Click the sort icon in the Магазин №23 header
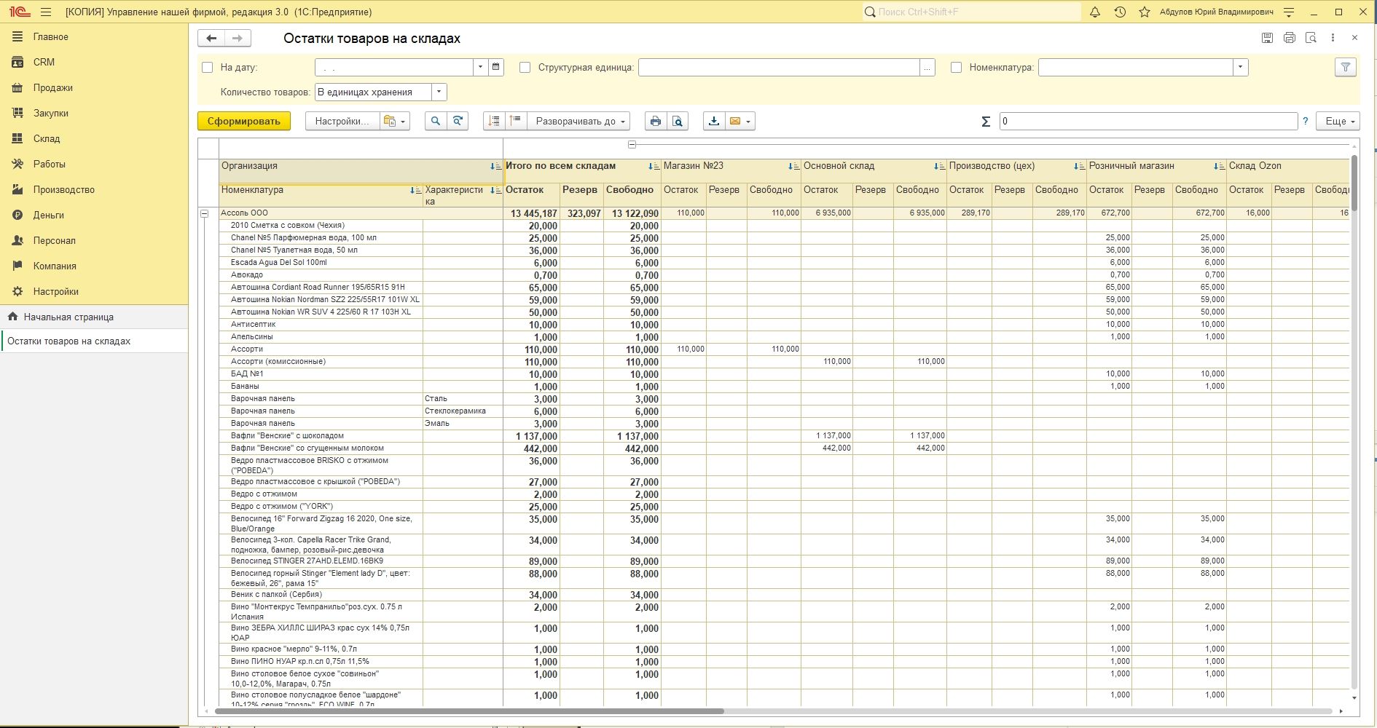 coord(793,167)
